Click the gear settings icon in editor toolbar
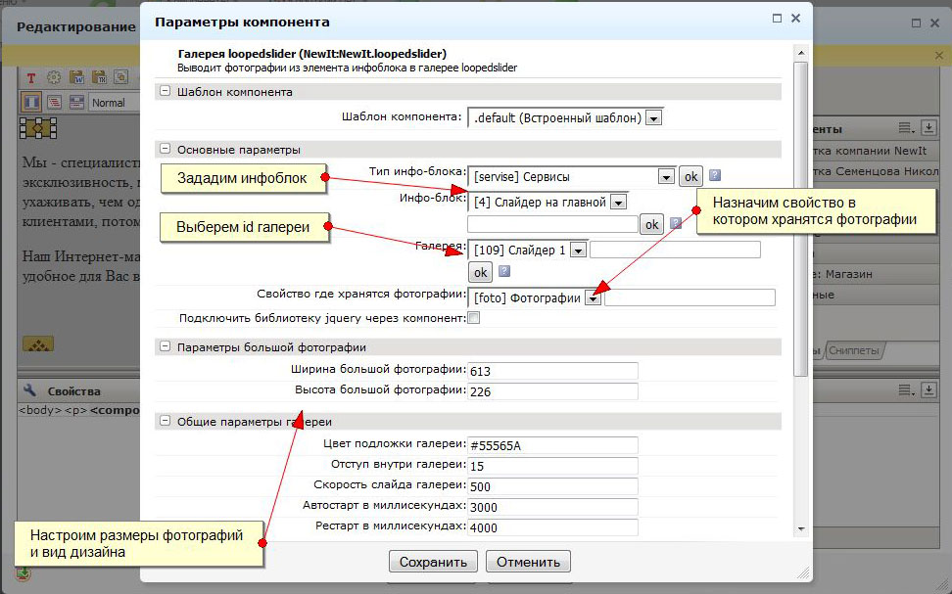Image resolution: width=952 pixels, height=594 pixels. tap(54, 77)
